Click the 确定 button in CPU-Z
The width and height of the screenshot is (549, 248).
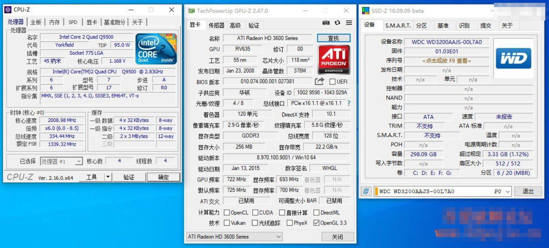[x=163, y=177]
